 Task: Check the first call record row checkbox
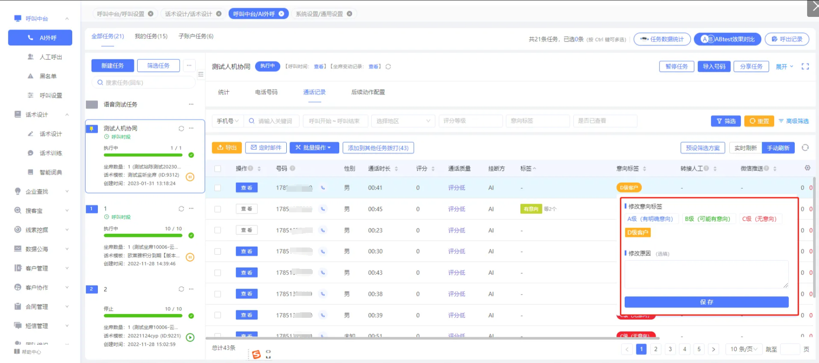218,188
